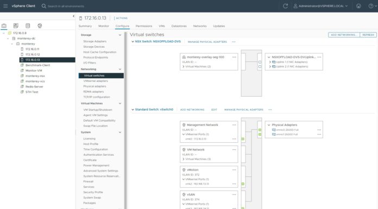
Task: Open options menu for vmnic1 physical adapter
Action: [319, 134]
